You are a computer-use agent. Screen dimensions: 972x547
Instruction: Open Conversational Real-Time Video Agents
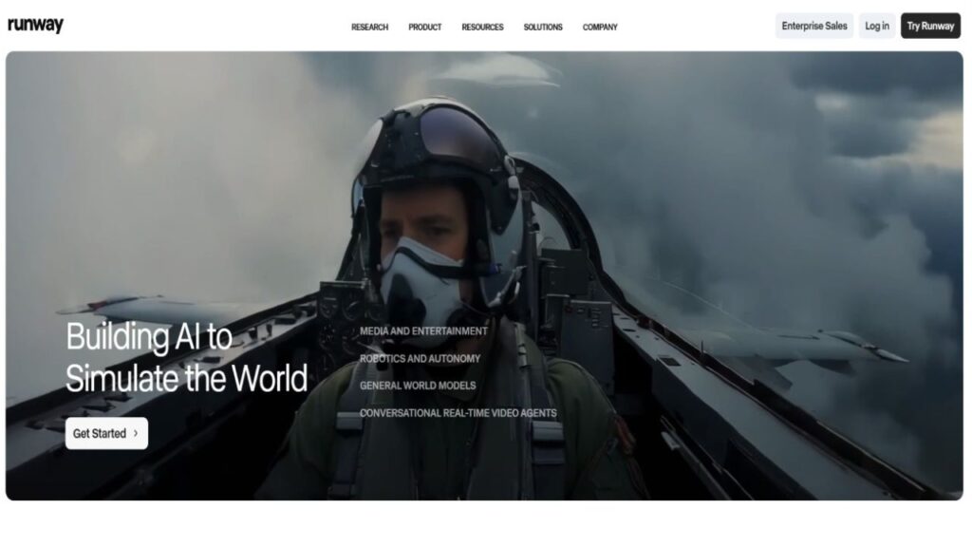click(458, 413)
